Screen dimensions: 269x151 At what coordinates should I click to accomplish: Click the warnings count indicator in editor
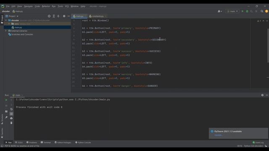click(x=259, y=21)
